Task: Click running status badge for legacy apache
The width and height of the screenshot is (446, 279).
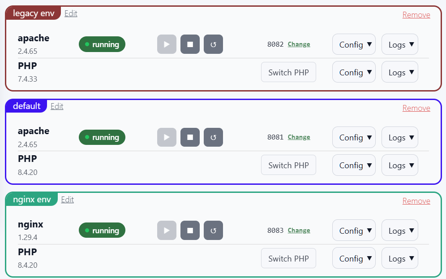Action: pyautogui.click(x=102, y=44)
